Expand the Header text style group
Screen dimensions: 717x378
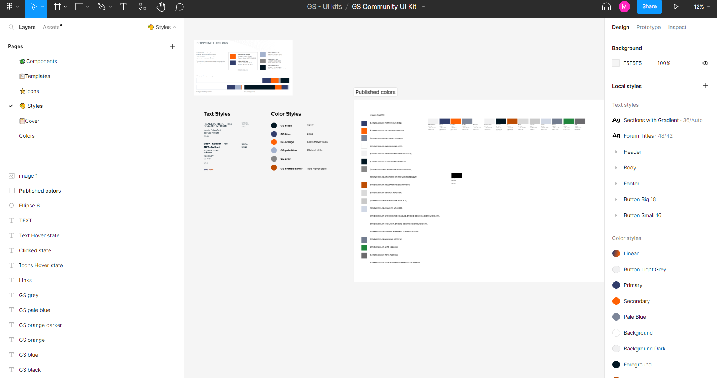(616, 152)
